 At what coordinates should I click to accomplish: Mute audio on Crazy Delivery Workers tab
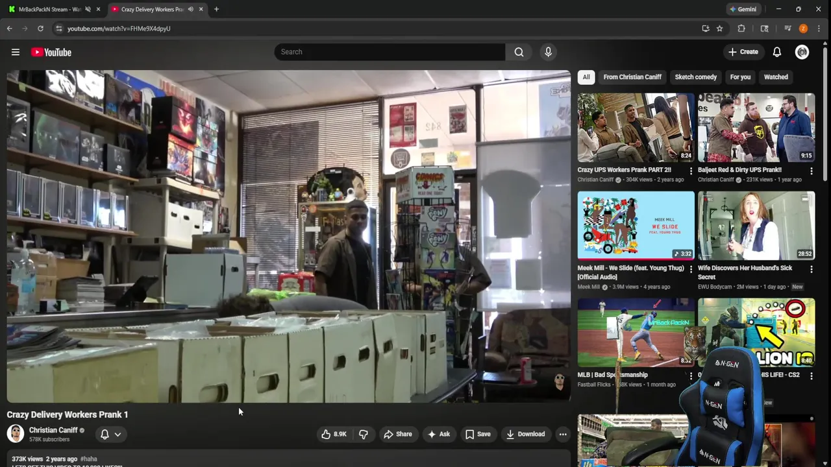pos(190,9)
